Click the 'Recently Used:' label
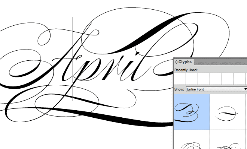Viewport: 247px width, 149px height. (186, 70)
